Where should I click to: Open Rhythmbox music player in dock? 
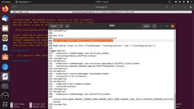[5, 38]
